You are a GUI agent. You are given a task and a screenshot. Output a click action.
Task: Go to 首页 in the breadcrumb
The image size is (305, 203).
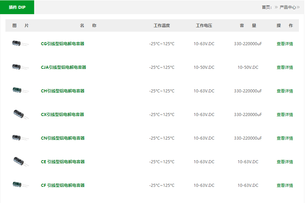[x=265, y=7]
